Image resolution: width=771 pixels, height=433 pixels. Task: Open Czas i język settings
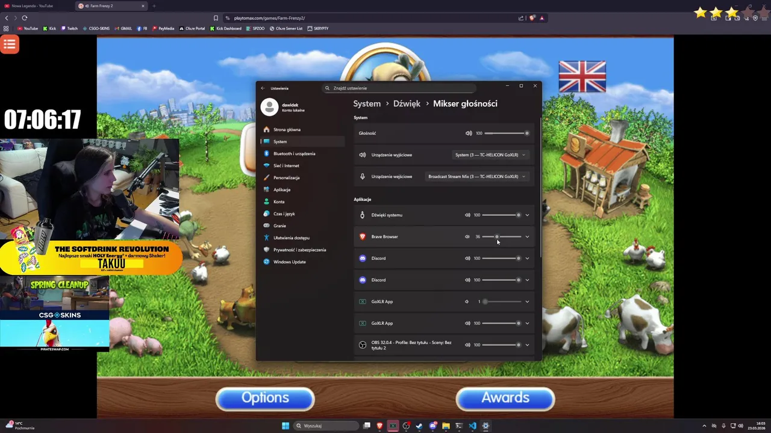pos(303,213)
